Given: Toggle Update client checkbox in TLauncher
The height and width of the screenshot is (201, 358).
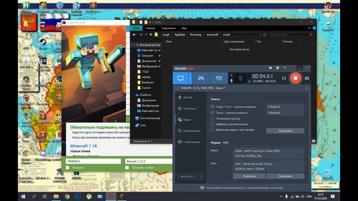Looking at the screenshot, I should point(127,167).
